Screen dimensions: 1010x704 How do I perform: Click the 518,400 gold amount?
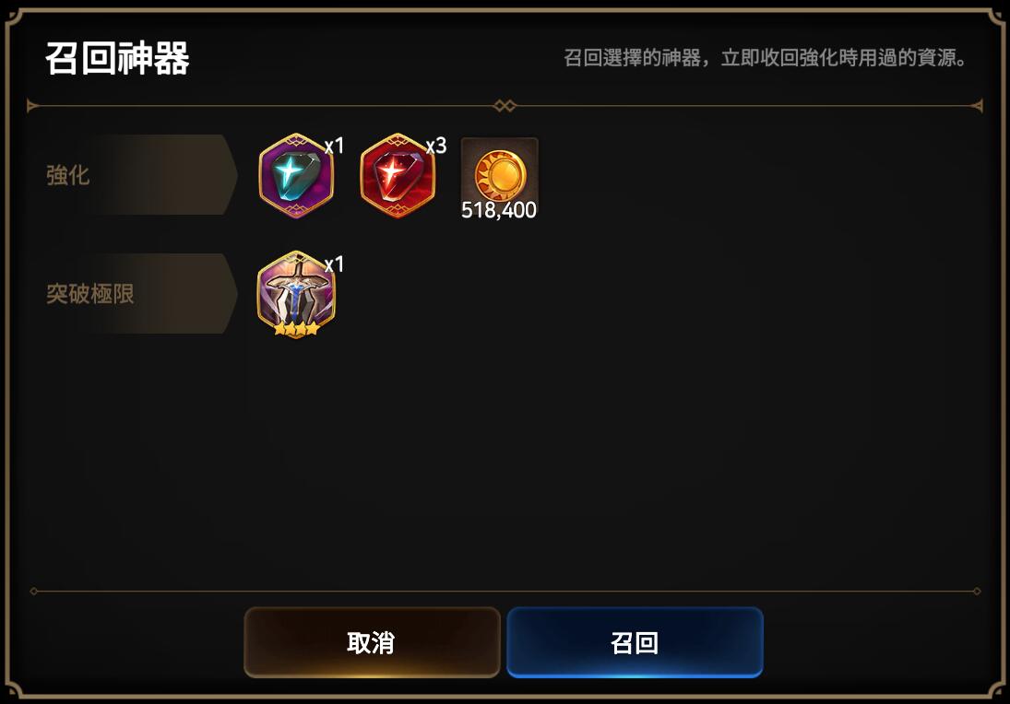click(499, 210)
